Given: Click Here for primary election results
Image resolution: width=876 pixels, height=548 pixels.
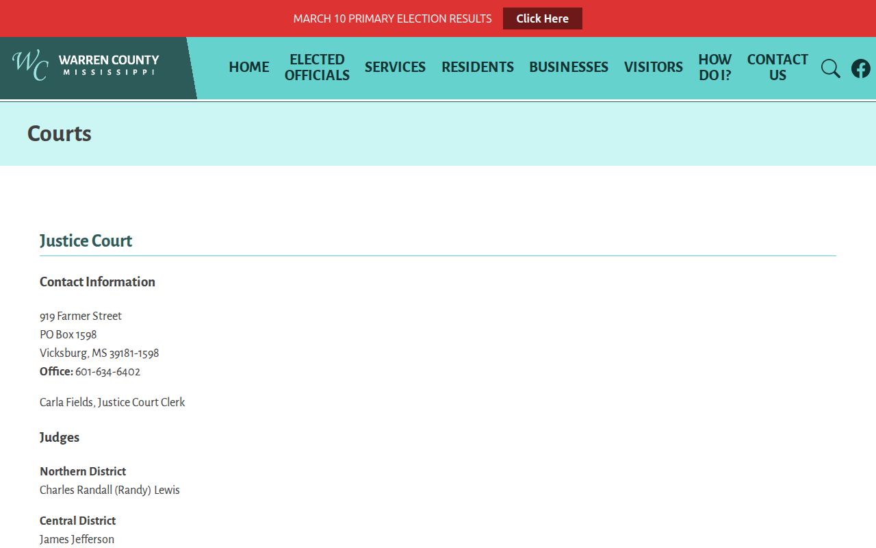Looking at the screenshot, I should [x=543, y=18].
